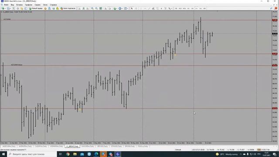This screenshot has height=157, width=279.
Task: Switch to candlestick chart mode
Action: point(83,8)
